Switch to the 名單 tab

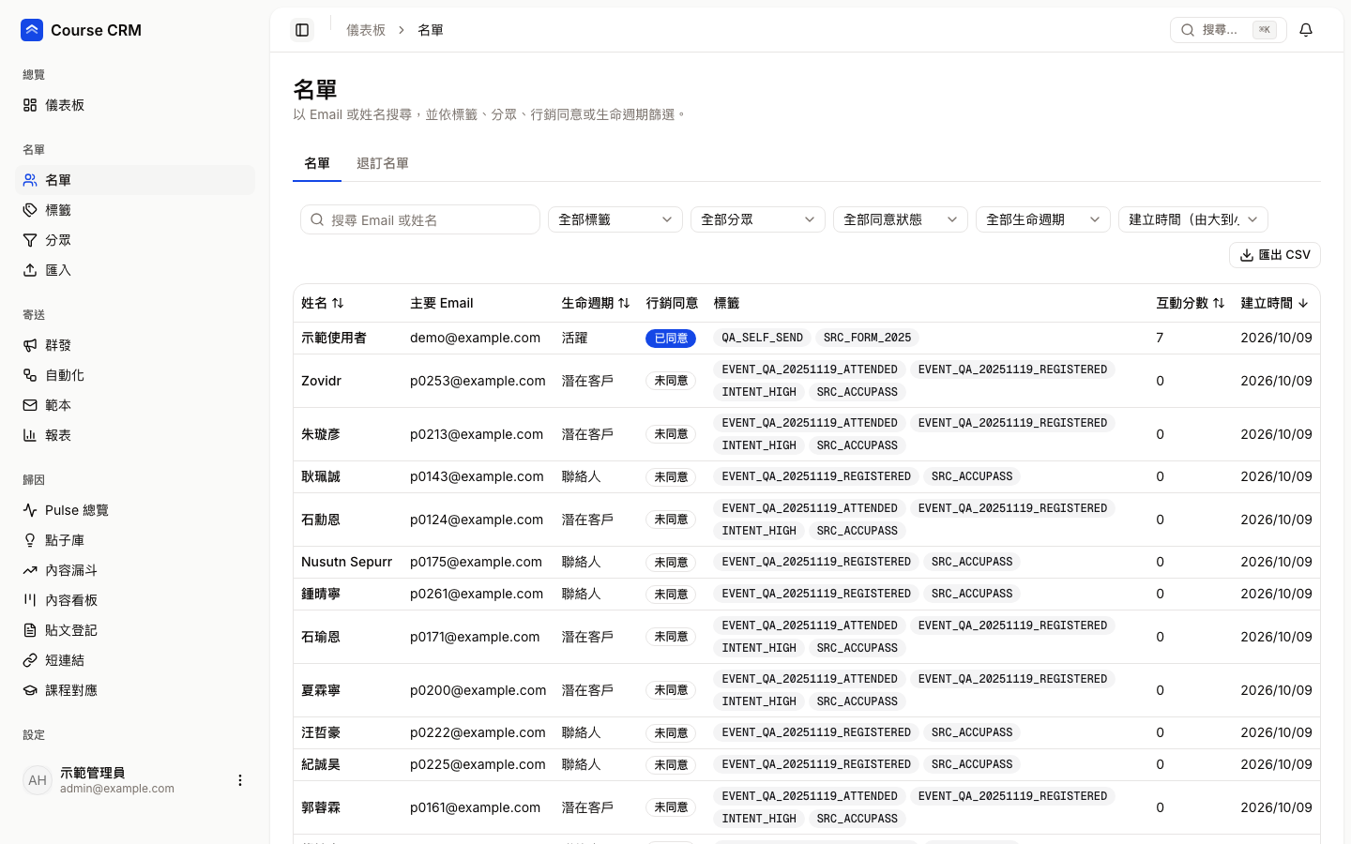[x=317, y=163]
